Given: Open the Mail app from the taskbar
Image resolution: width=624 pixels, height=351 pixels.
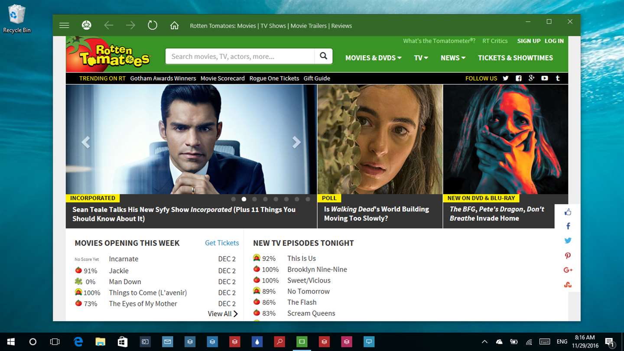Looking at the screenshot, I should coord(167,342).
